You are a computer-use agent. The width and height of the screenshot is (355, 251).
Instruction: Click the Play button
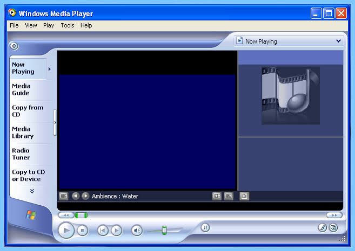[66, 230]
